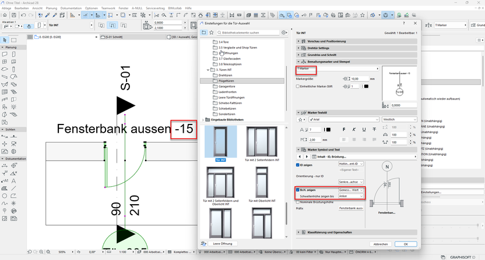Open the Teamwork menu
This screenshot has height=260, width=485.
pos(108,8)
